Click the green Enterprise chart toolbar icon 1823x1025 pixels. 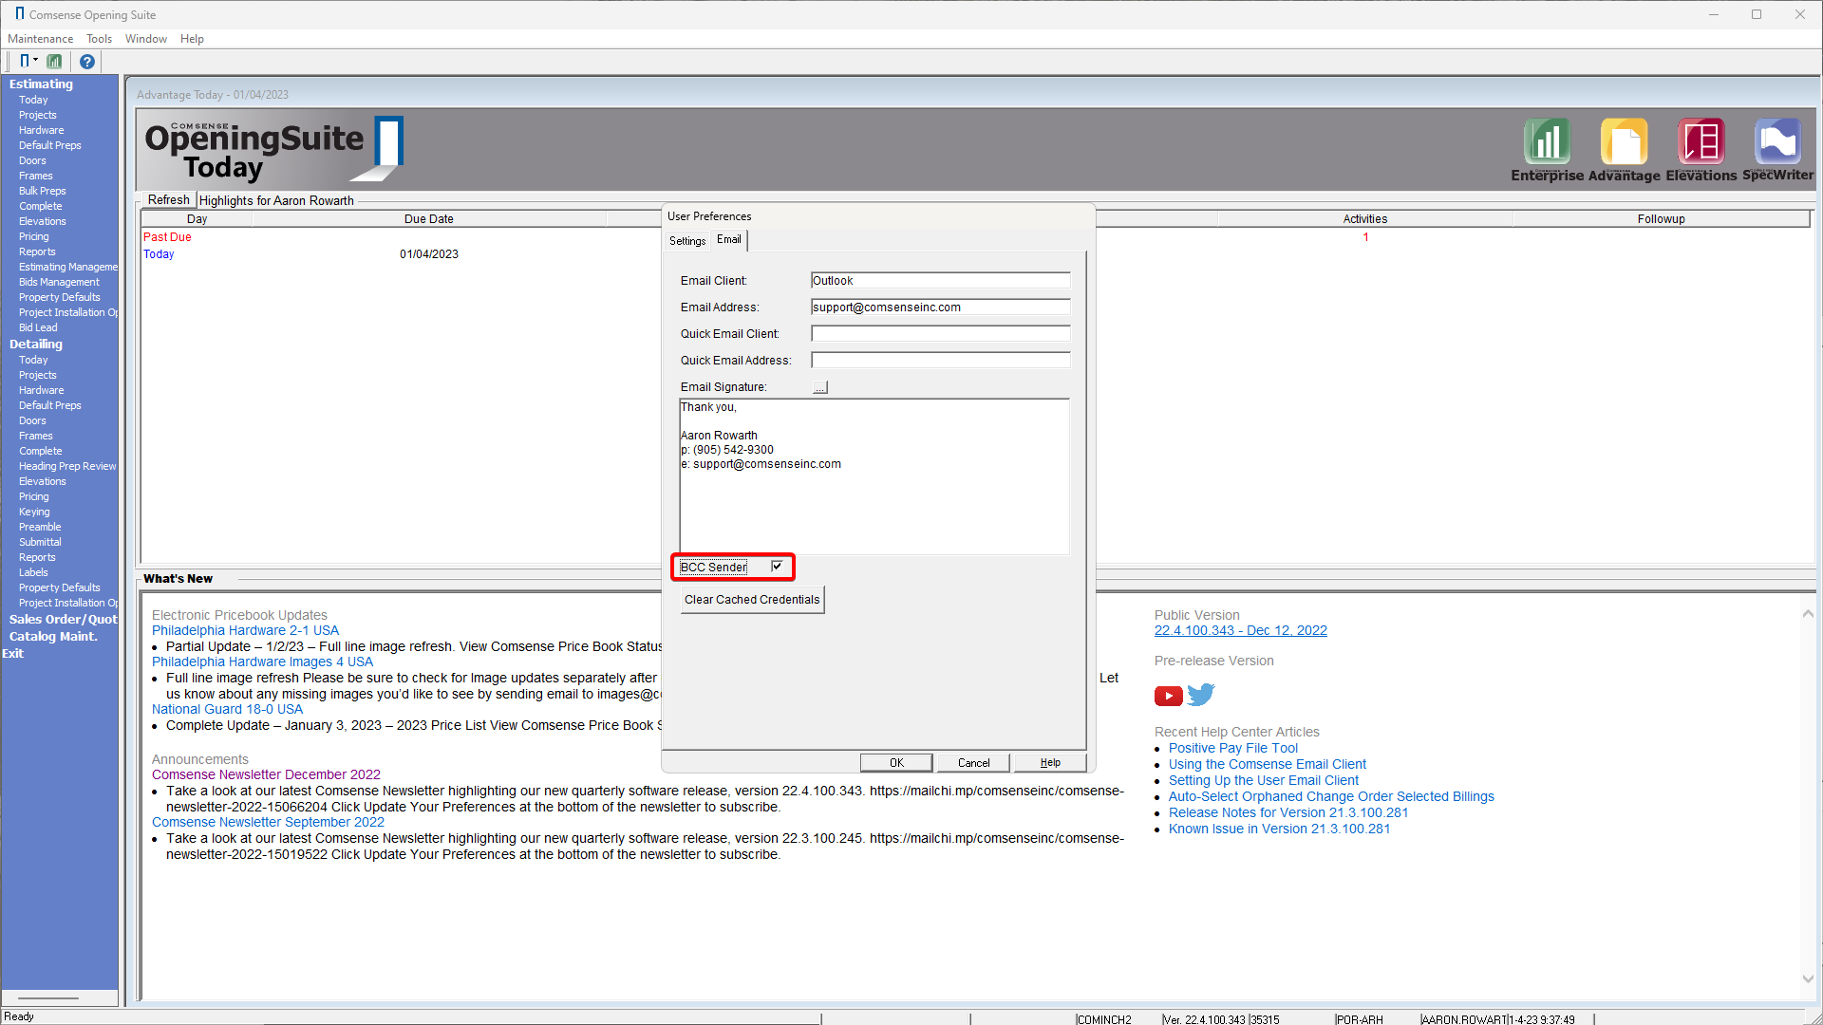point(55,62)
